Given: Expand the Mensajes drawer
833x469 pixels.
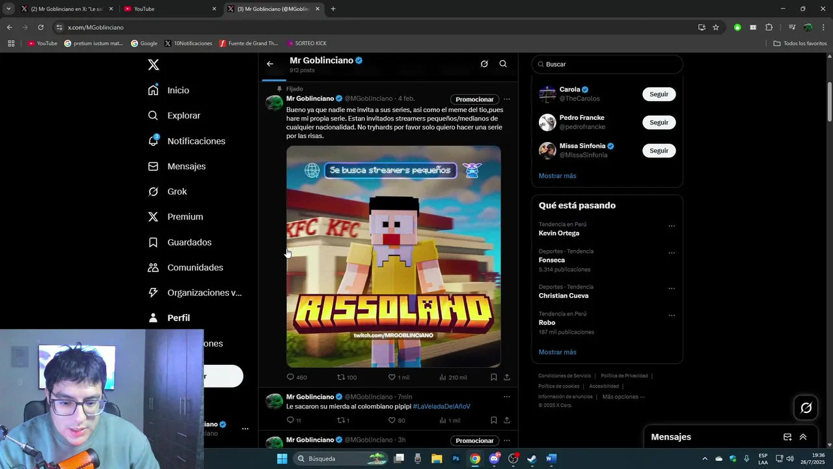Looking at the screenshot, I should 803,437.
